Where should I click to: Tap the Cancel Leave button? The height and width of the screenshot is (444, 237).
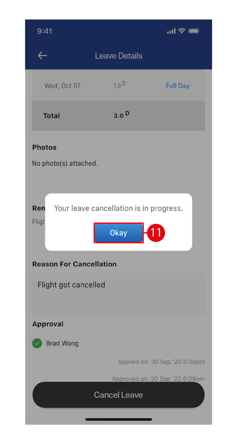point(118,395)
